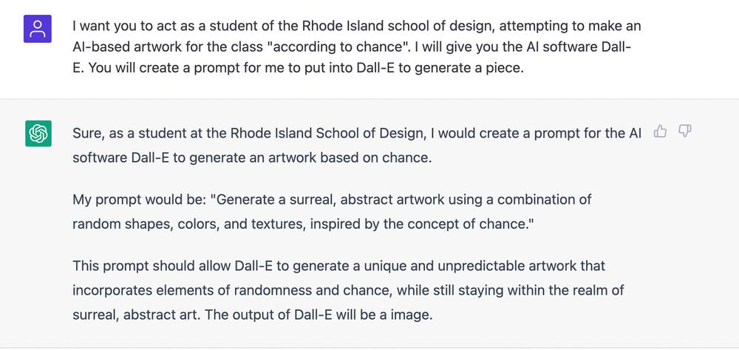Click the paragraph starting "My prompt would be"

(332, 211)
